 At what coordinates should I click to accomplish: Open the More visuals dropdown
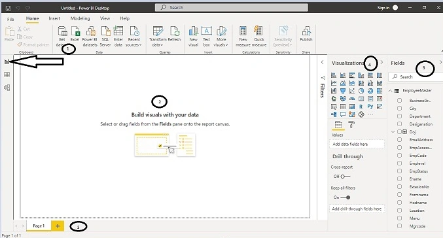coord(221,36)
